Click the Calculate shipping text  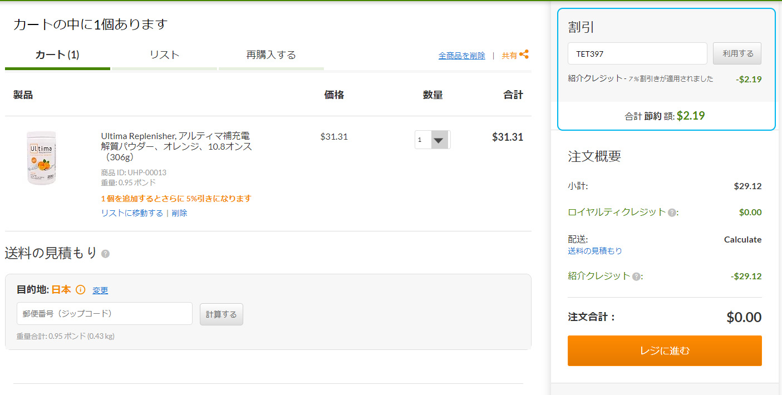coord(742,240)
